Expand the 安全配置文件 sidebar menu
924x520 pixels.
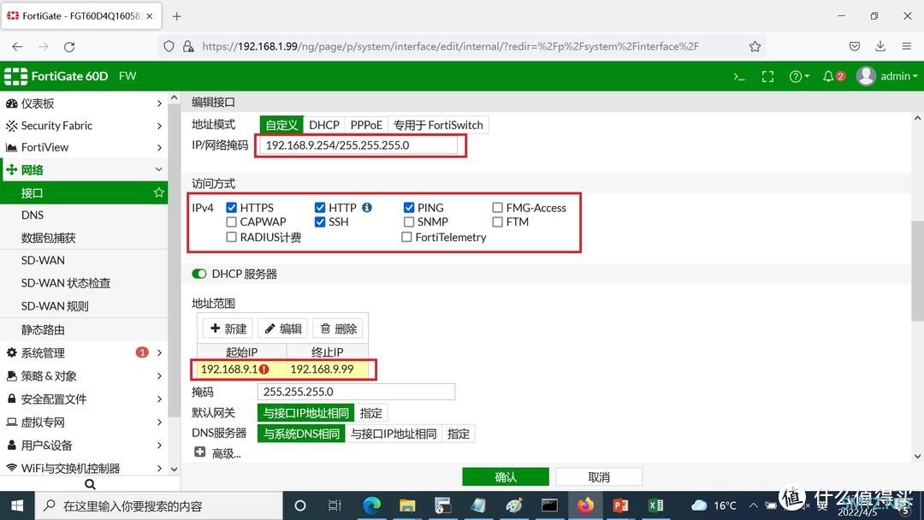point(84,399)
